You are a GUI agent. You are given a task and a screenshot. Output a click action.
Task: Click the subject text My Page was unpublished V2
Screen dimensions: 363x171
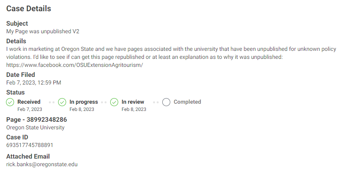click(x=43, y=32)
